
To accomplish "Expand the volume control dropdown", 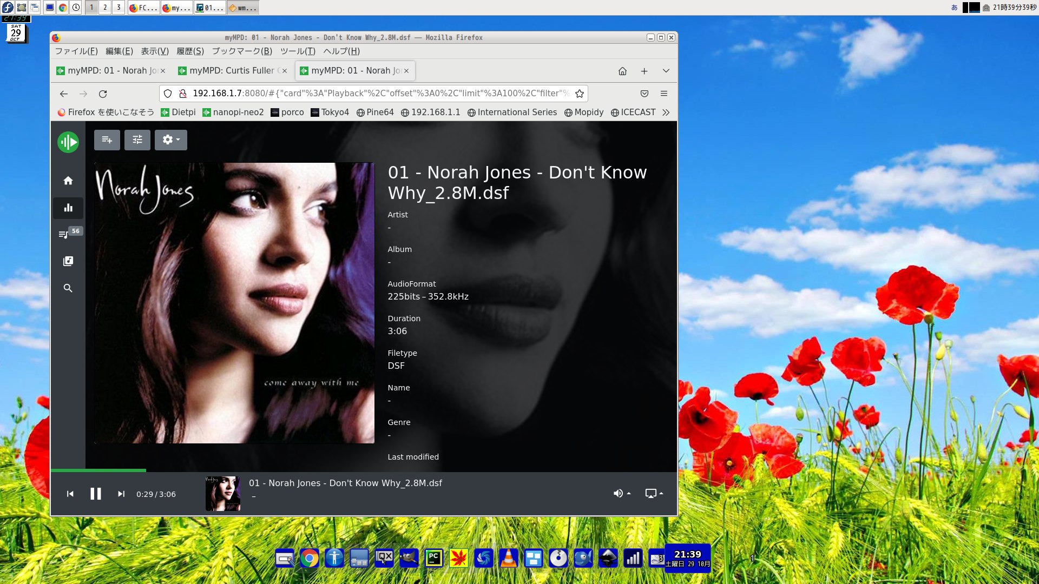I will (622, 493).
